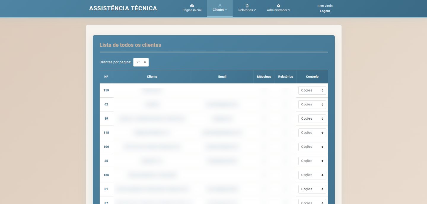Open Opções dropdown for client 62
Screen dimensions: 427x204
[312, 105]
